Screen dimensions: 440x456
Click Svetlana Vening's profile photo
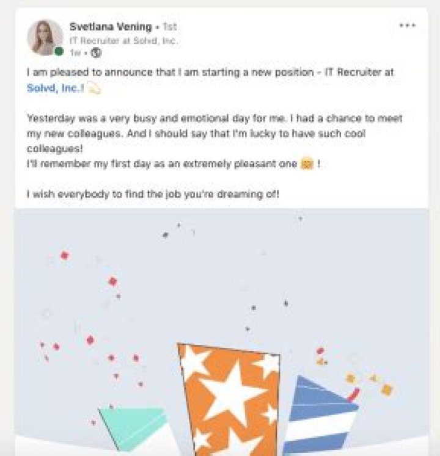pos(45,37)
